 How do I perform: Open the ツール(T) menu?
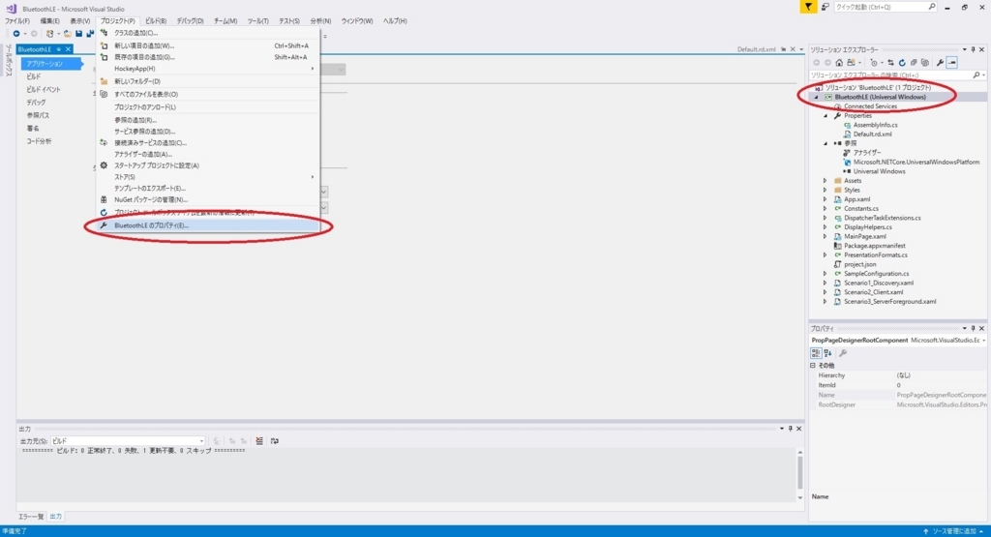click(x=257, y=21)
